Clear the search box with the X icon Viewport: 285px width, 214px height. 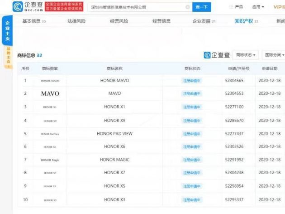point(187,7)
